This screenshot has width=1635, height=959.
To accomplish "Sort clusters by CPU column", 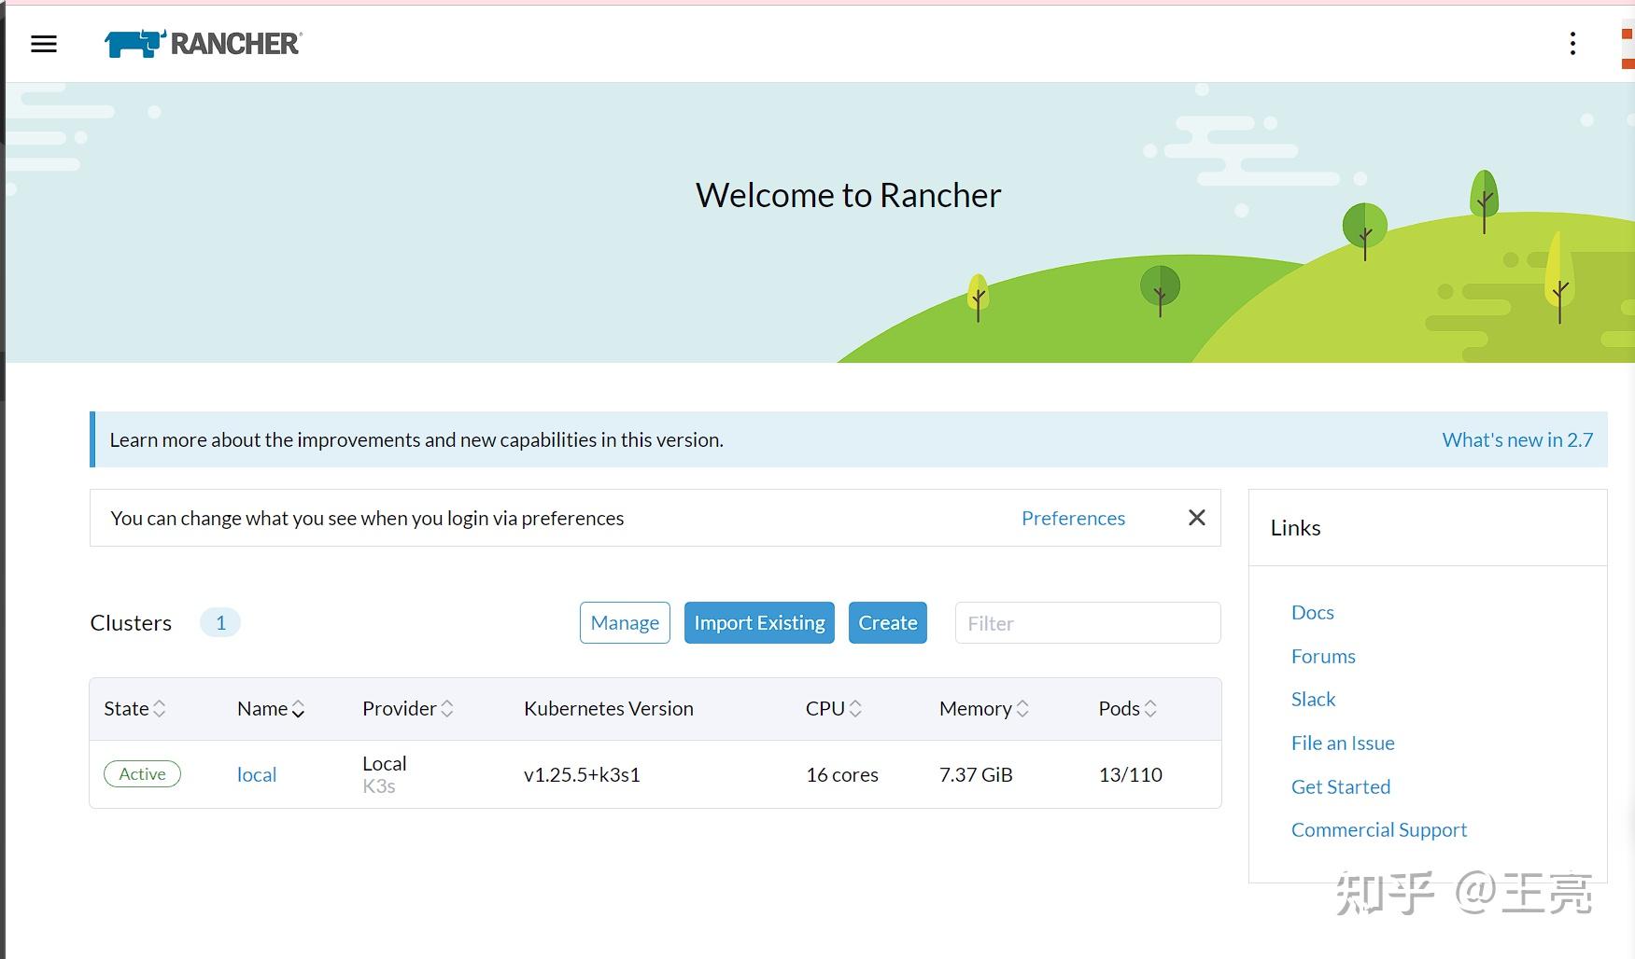I will coord(834,708).
